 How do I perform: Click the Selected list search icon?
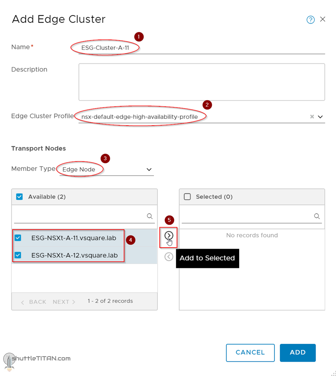317,216
